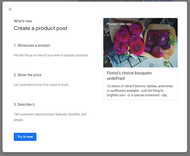This screenshot has height=156, width=190.
Task: Click the 'Posted 1 day ago' label
Action: pos(119,24)
